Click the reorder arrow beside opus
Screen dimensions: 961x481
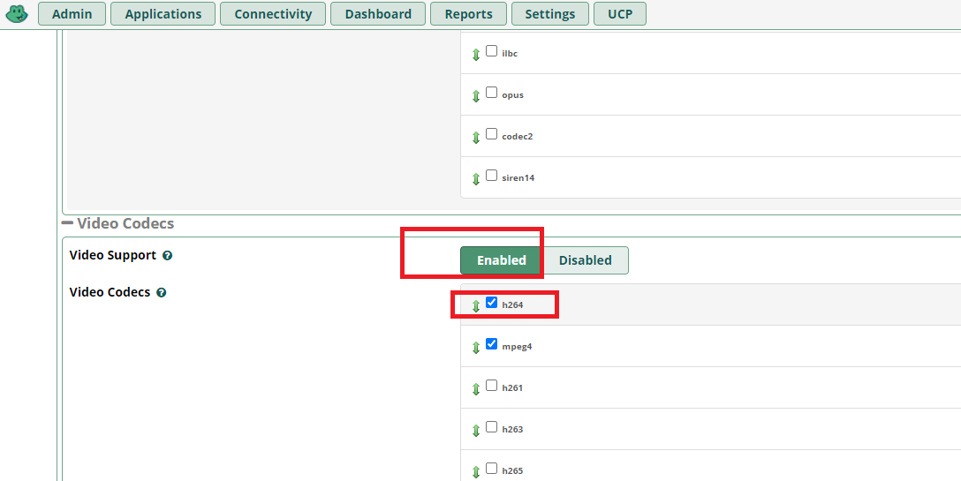tap(476, 96)
